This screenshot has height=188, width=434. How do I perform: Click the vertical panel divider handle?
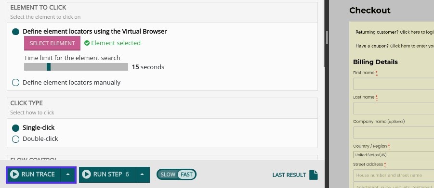(327, 38)
